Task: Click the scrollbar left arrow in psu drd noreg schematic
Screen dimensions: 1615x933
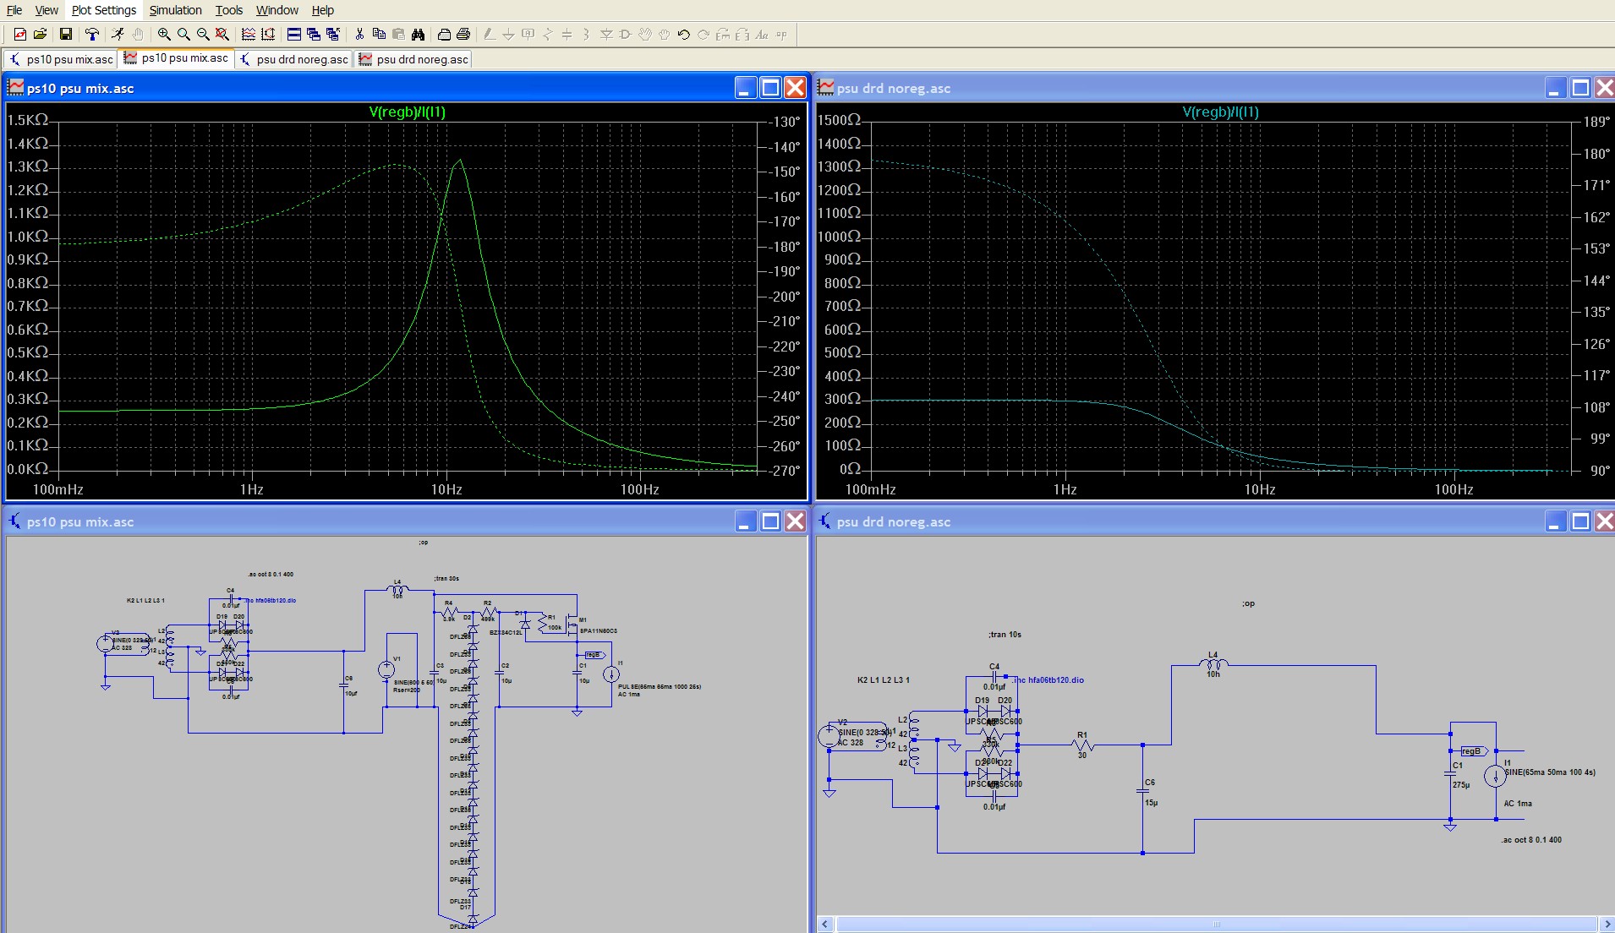Action: pos(825,924)
